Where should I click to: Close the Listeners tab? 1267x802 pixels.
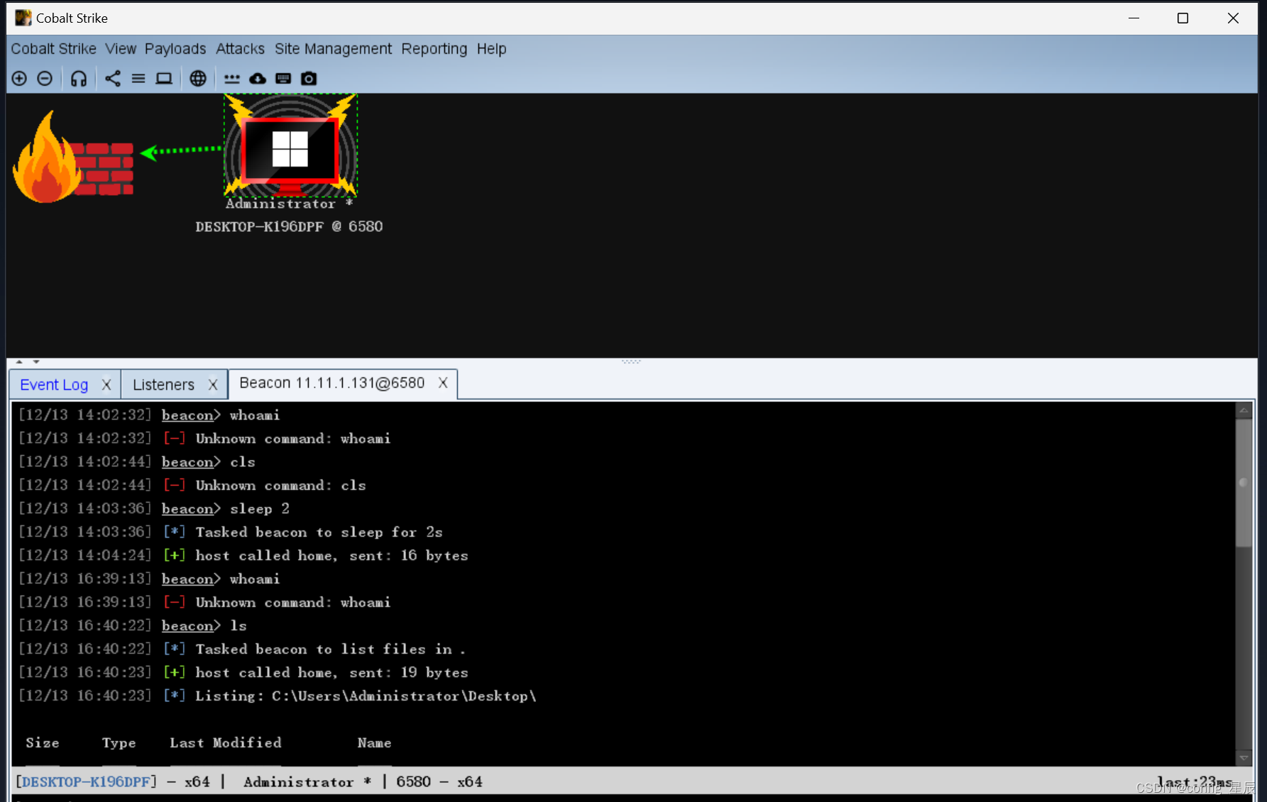pyautogui.click(x=213, y=384)
